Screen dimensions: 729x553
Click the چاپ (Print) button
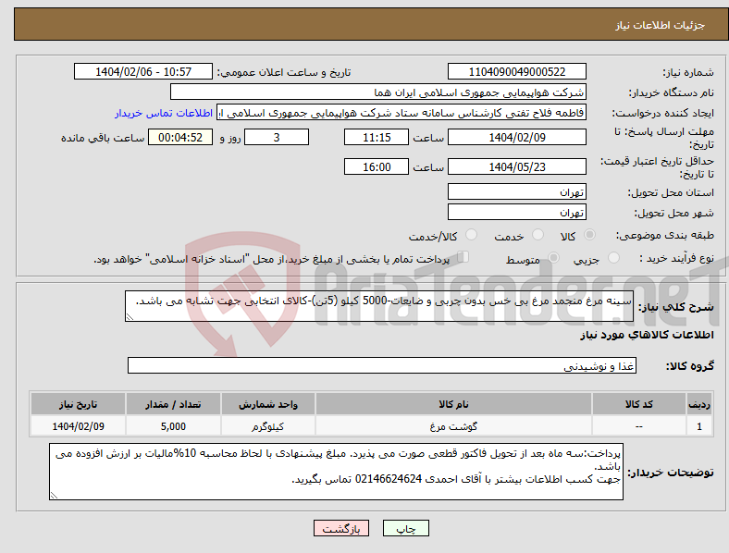pyautogui.click(x=405, y=528)
